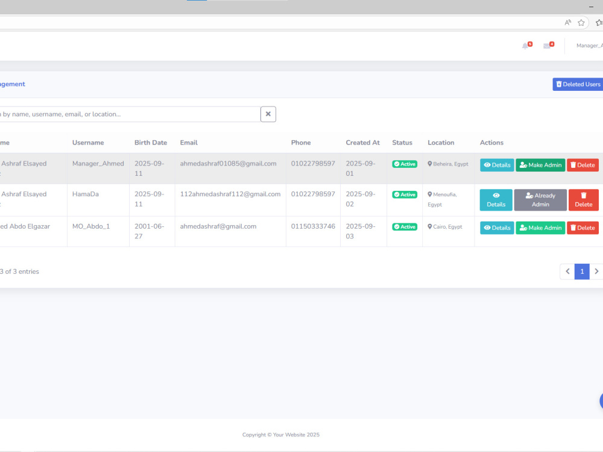Open the notifications bell icon
Screen dimensions: 603x452
(x=525, y=46)
